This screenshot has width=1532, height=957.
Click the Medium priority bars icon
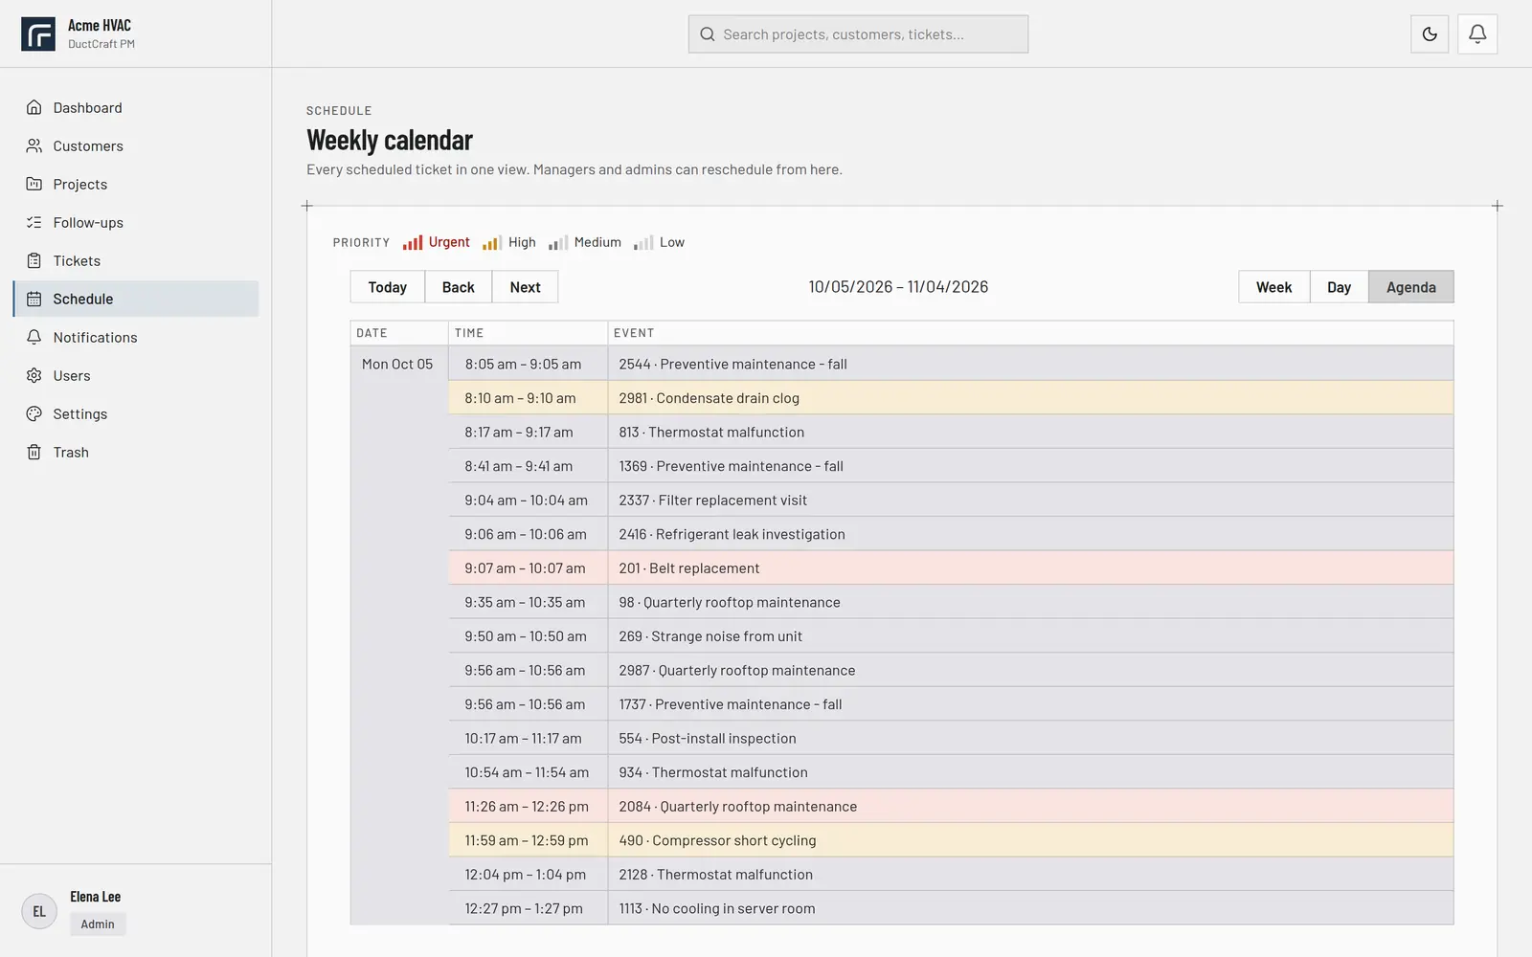click(x=558, y=242)
